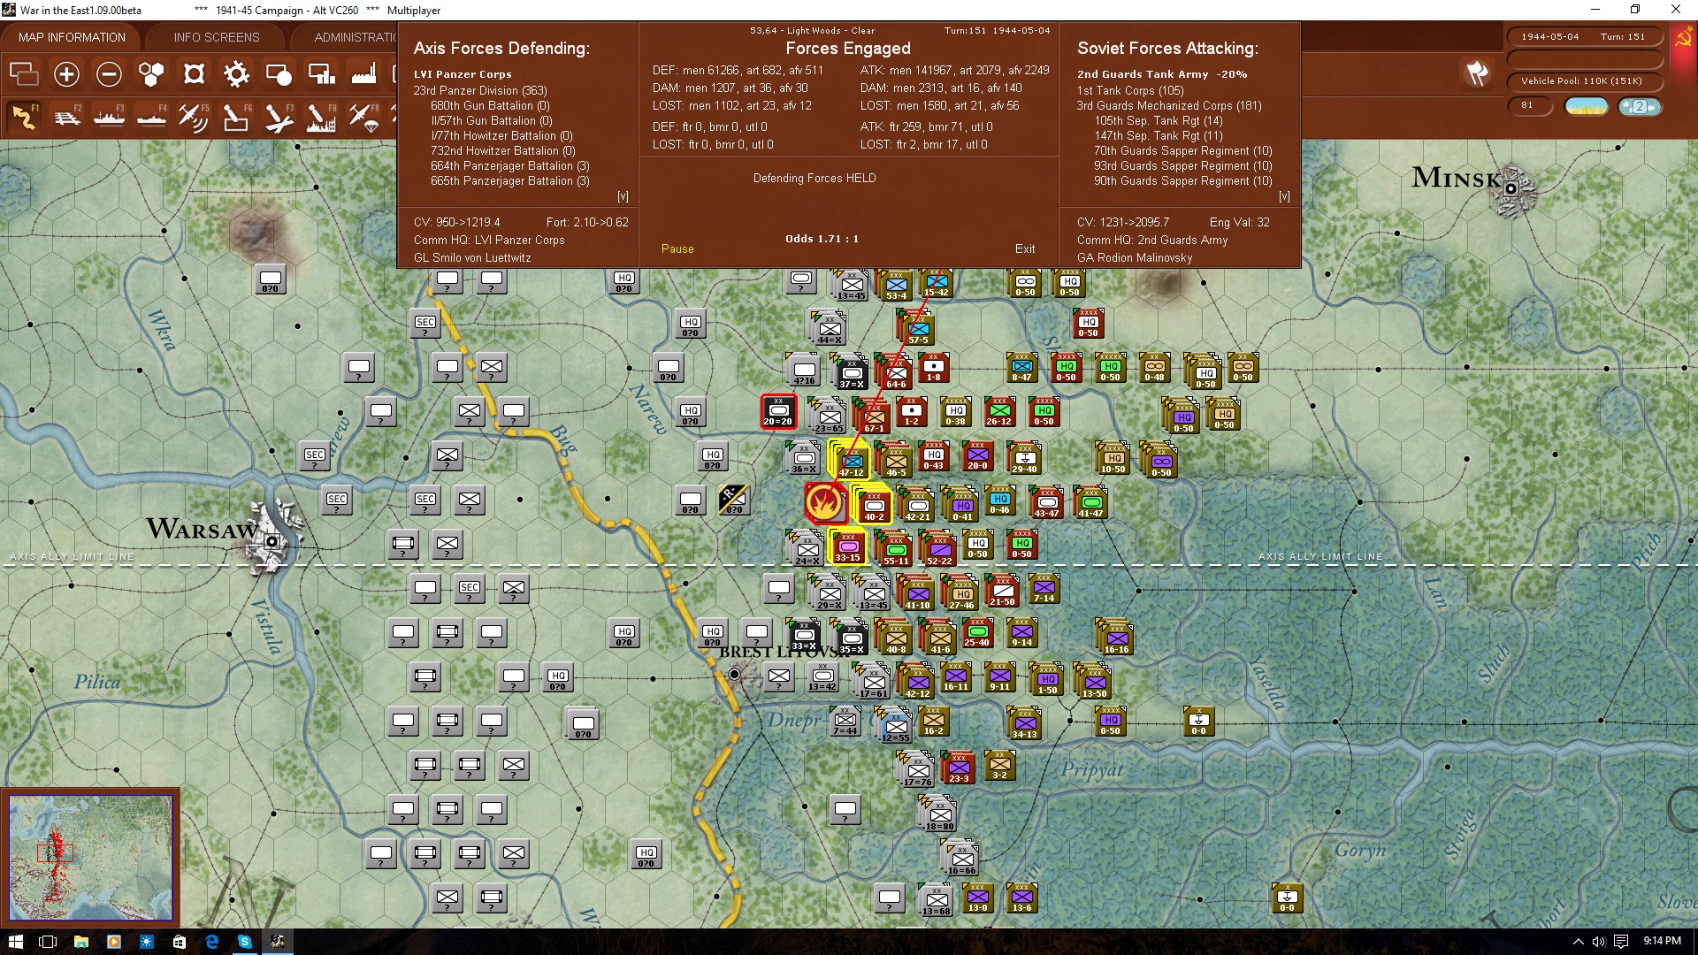The height and width of the screenshot is (955, 1698).
Task: Open the INFO SCREENS tab
Action: (x=217, y=37)
